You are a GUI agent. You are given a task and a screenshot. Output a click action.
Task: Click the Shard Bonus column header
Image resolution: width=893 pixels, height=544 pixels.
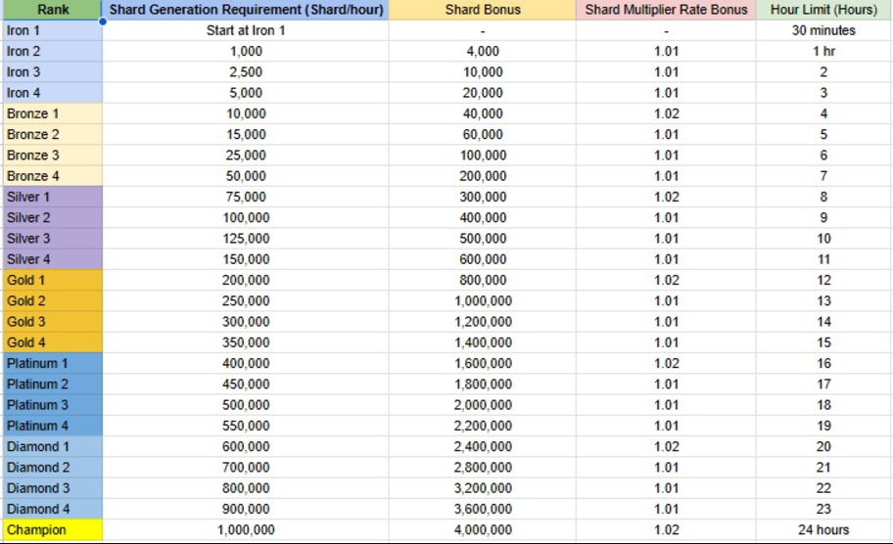pyautogui.click(x=483, y=10)
